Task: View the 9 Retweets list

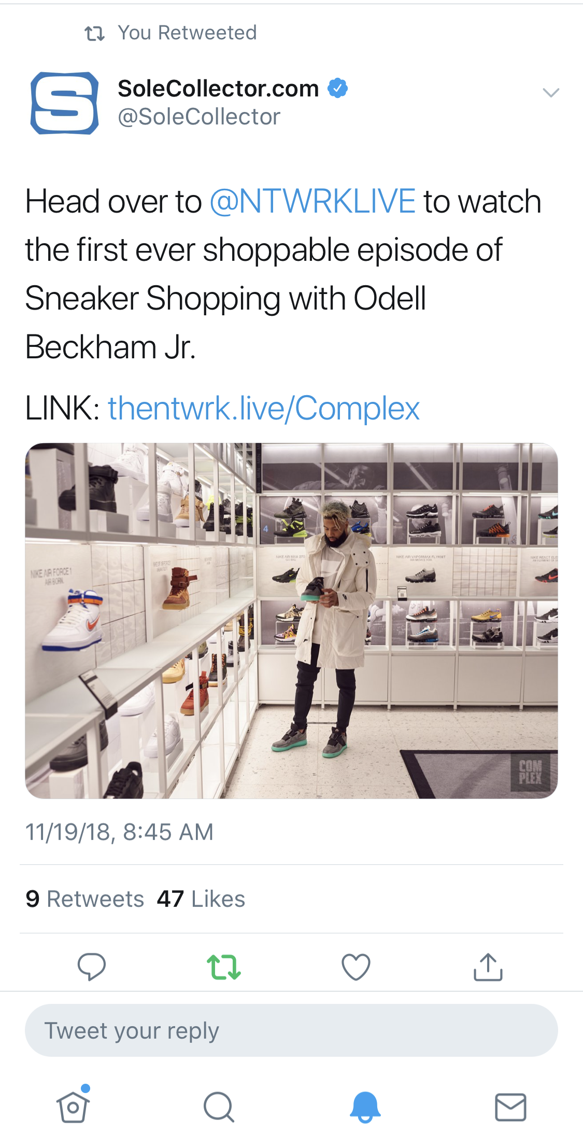Action: click(85, 899)
